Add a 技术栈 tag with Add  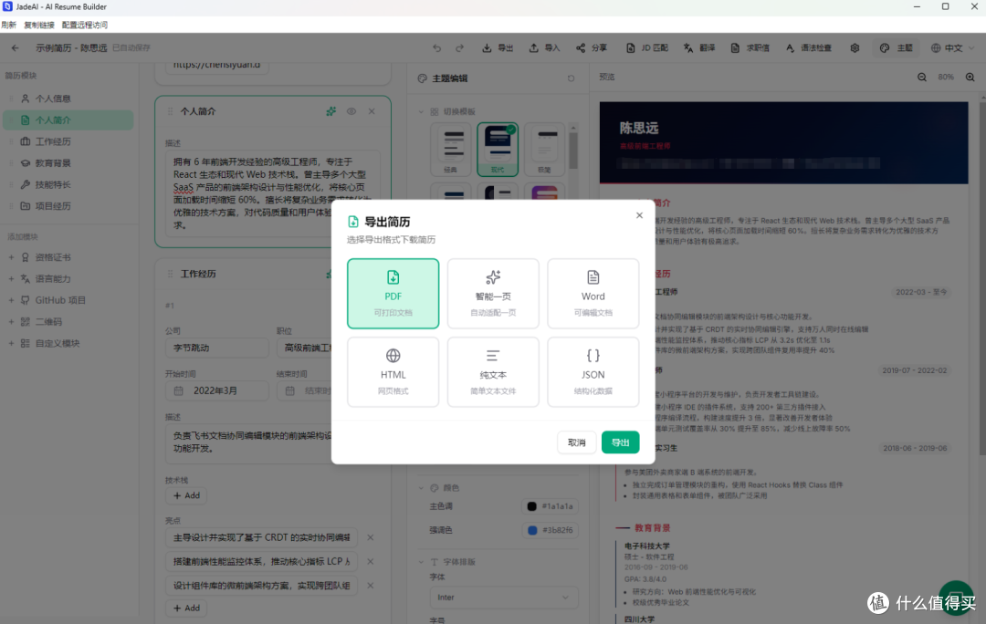click(187, 495)
